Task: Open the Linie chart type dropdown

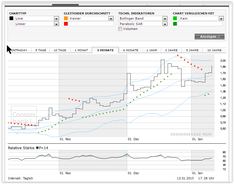Action: coord(36,18)
